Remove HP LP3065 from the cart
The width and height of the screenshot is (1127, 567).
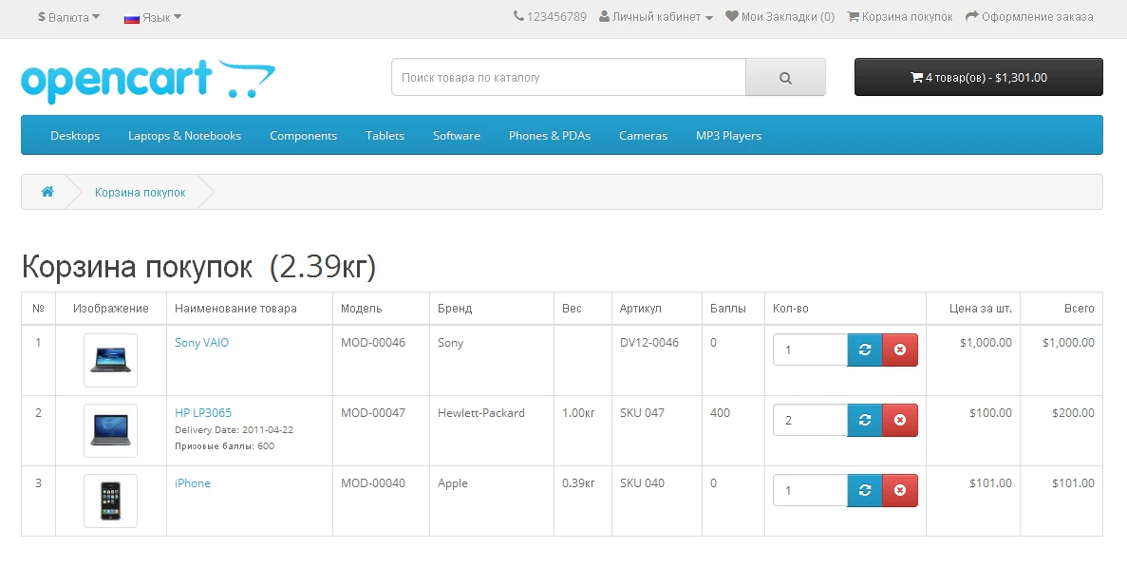(900, 421)
